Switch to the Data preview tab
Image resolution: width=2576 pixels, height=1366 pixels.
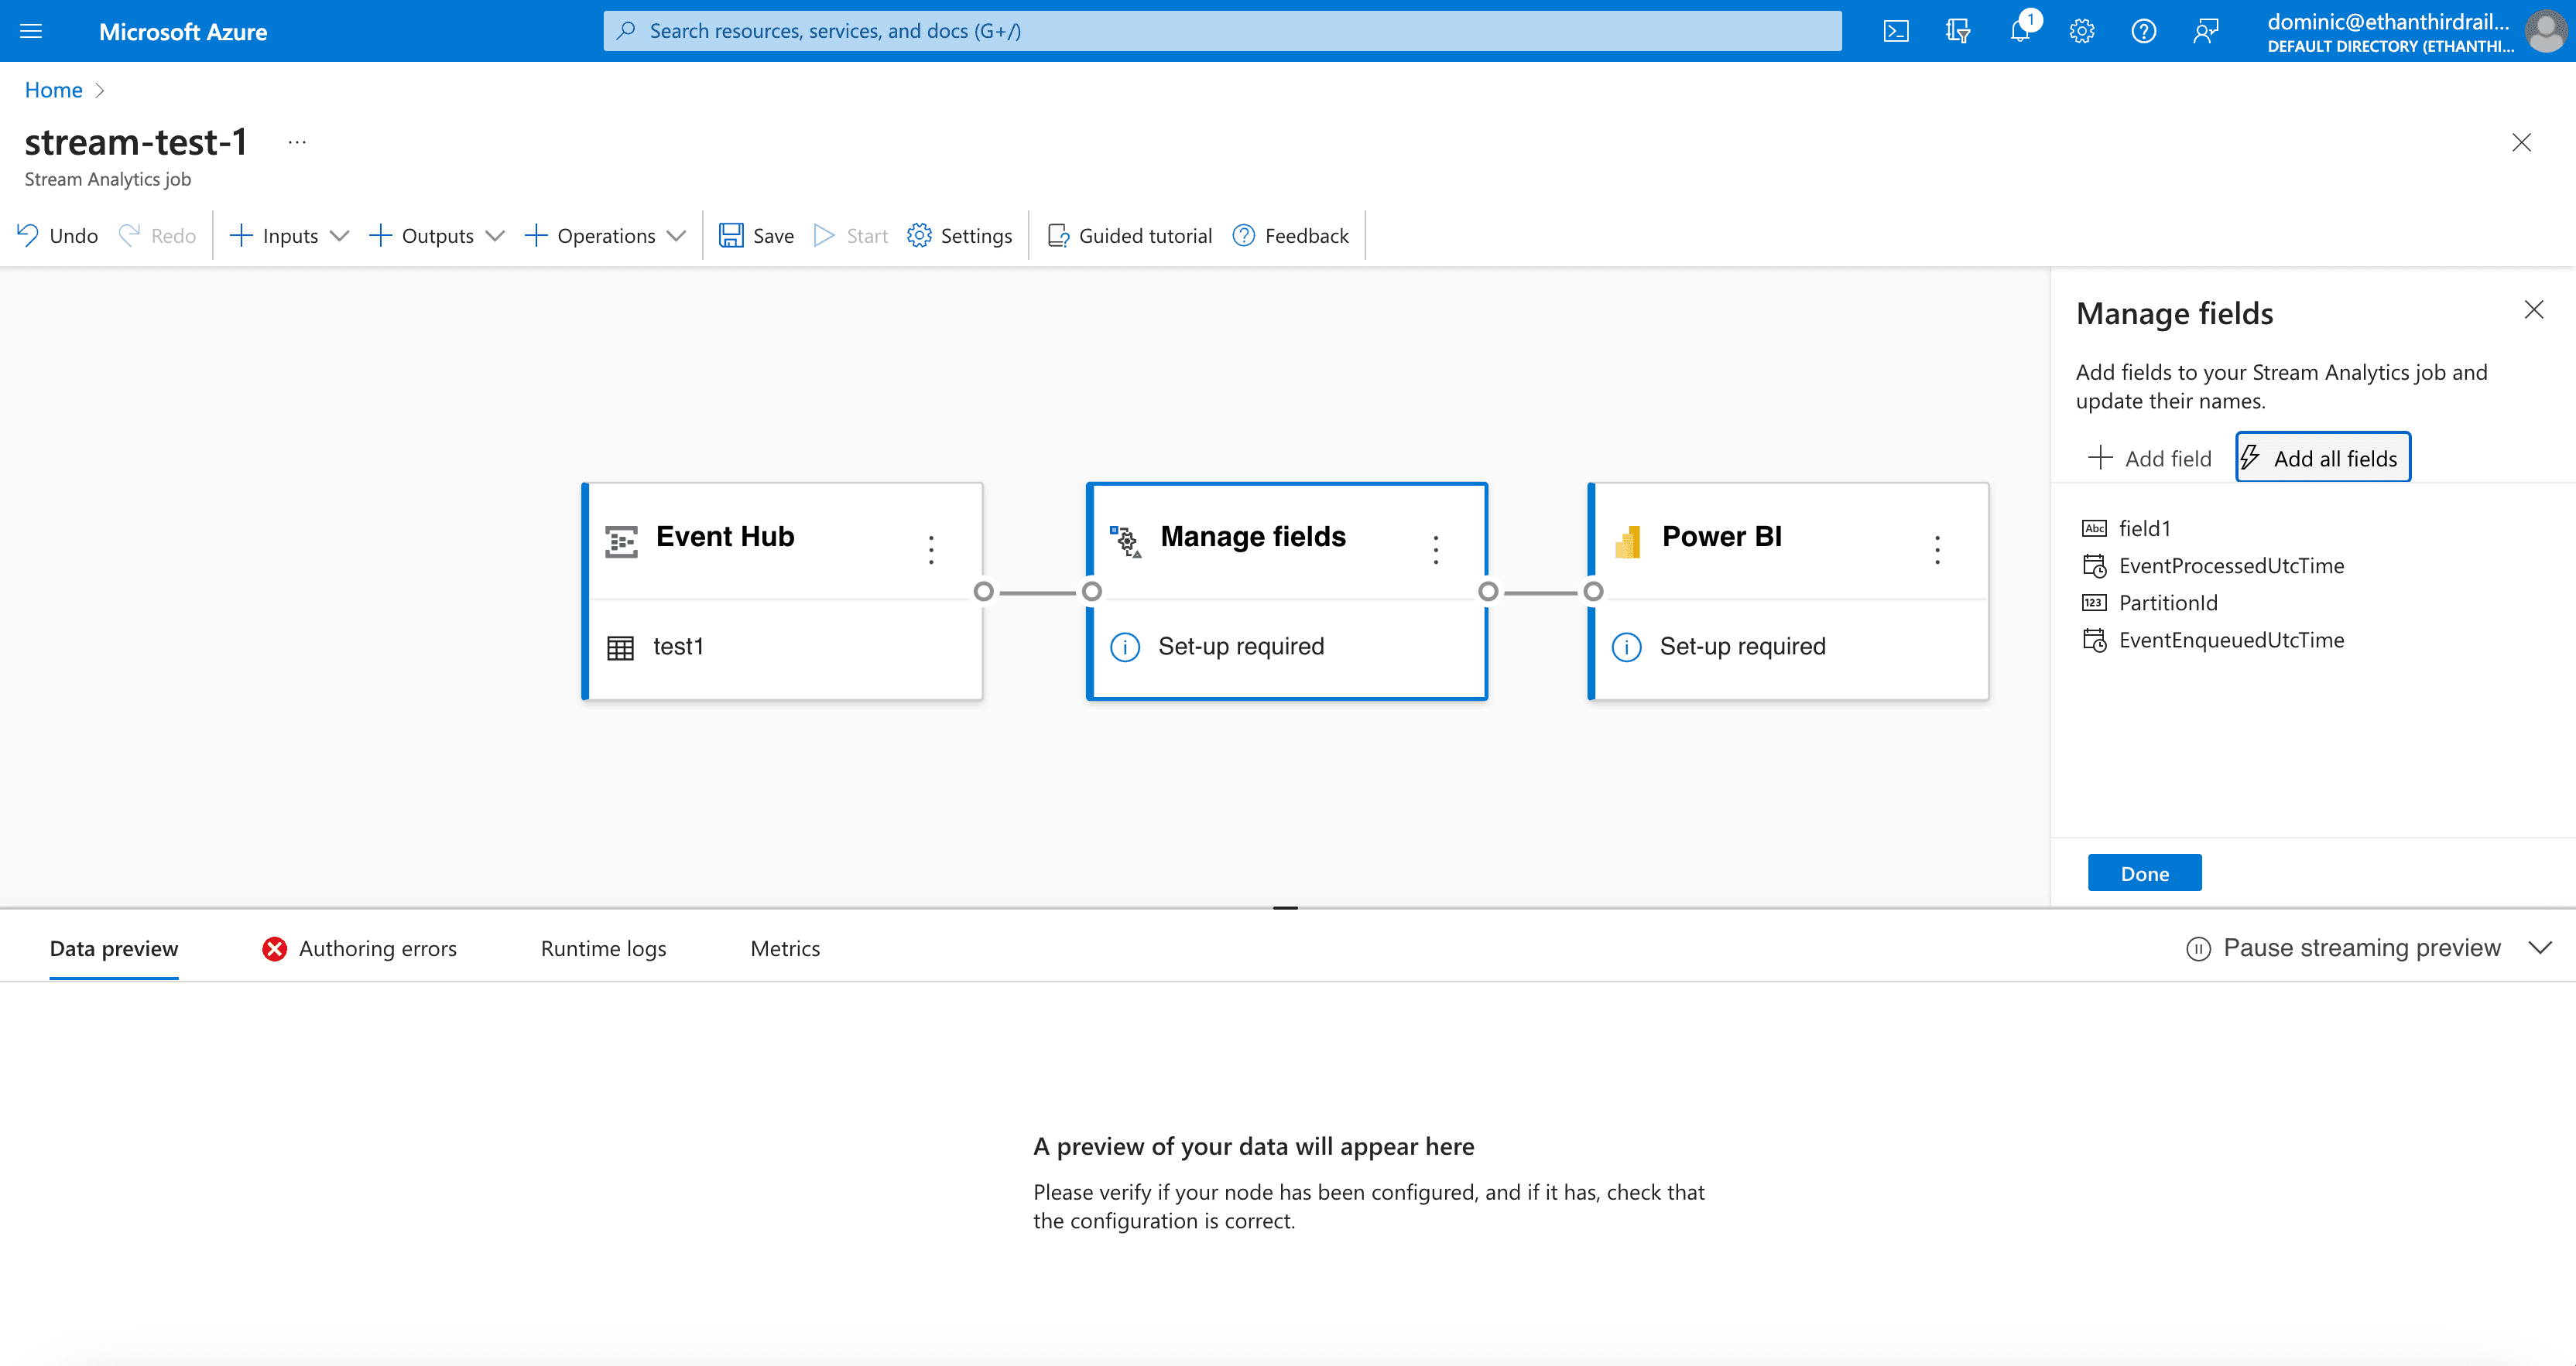(x=114, y=948)
